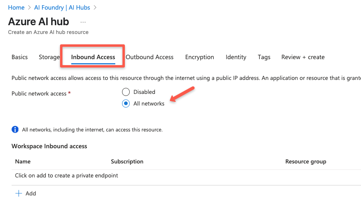Click the Name column header
This screenshot has width=361, height=205.
pos(23,161)
